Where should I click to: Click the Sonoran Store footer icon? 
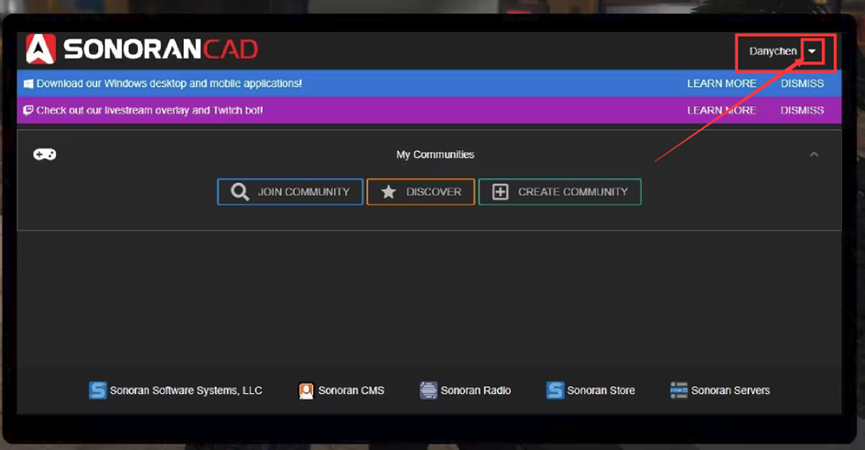tap(555, 391)
